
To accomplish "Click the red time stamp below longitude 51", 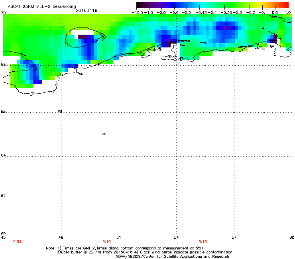I will [x=106, y=242].
